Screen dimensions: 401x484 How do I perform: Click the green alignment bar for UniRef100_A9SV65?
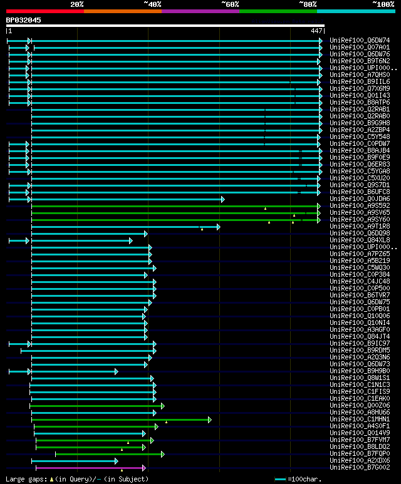coord(176,213)
